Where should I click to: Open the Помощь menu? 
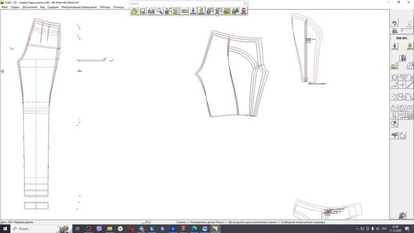click(x=118, y=7)
